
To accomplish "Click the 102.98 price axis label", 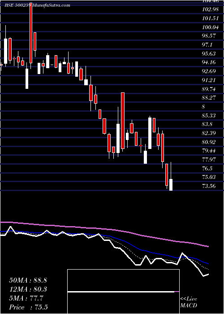I will [x=210, y=10].
